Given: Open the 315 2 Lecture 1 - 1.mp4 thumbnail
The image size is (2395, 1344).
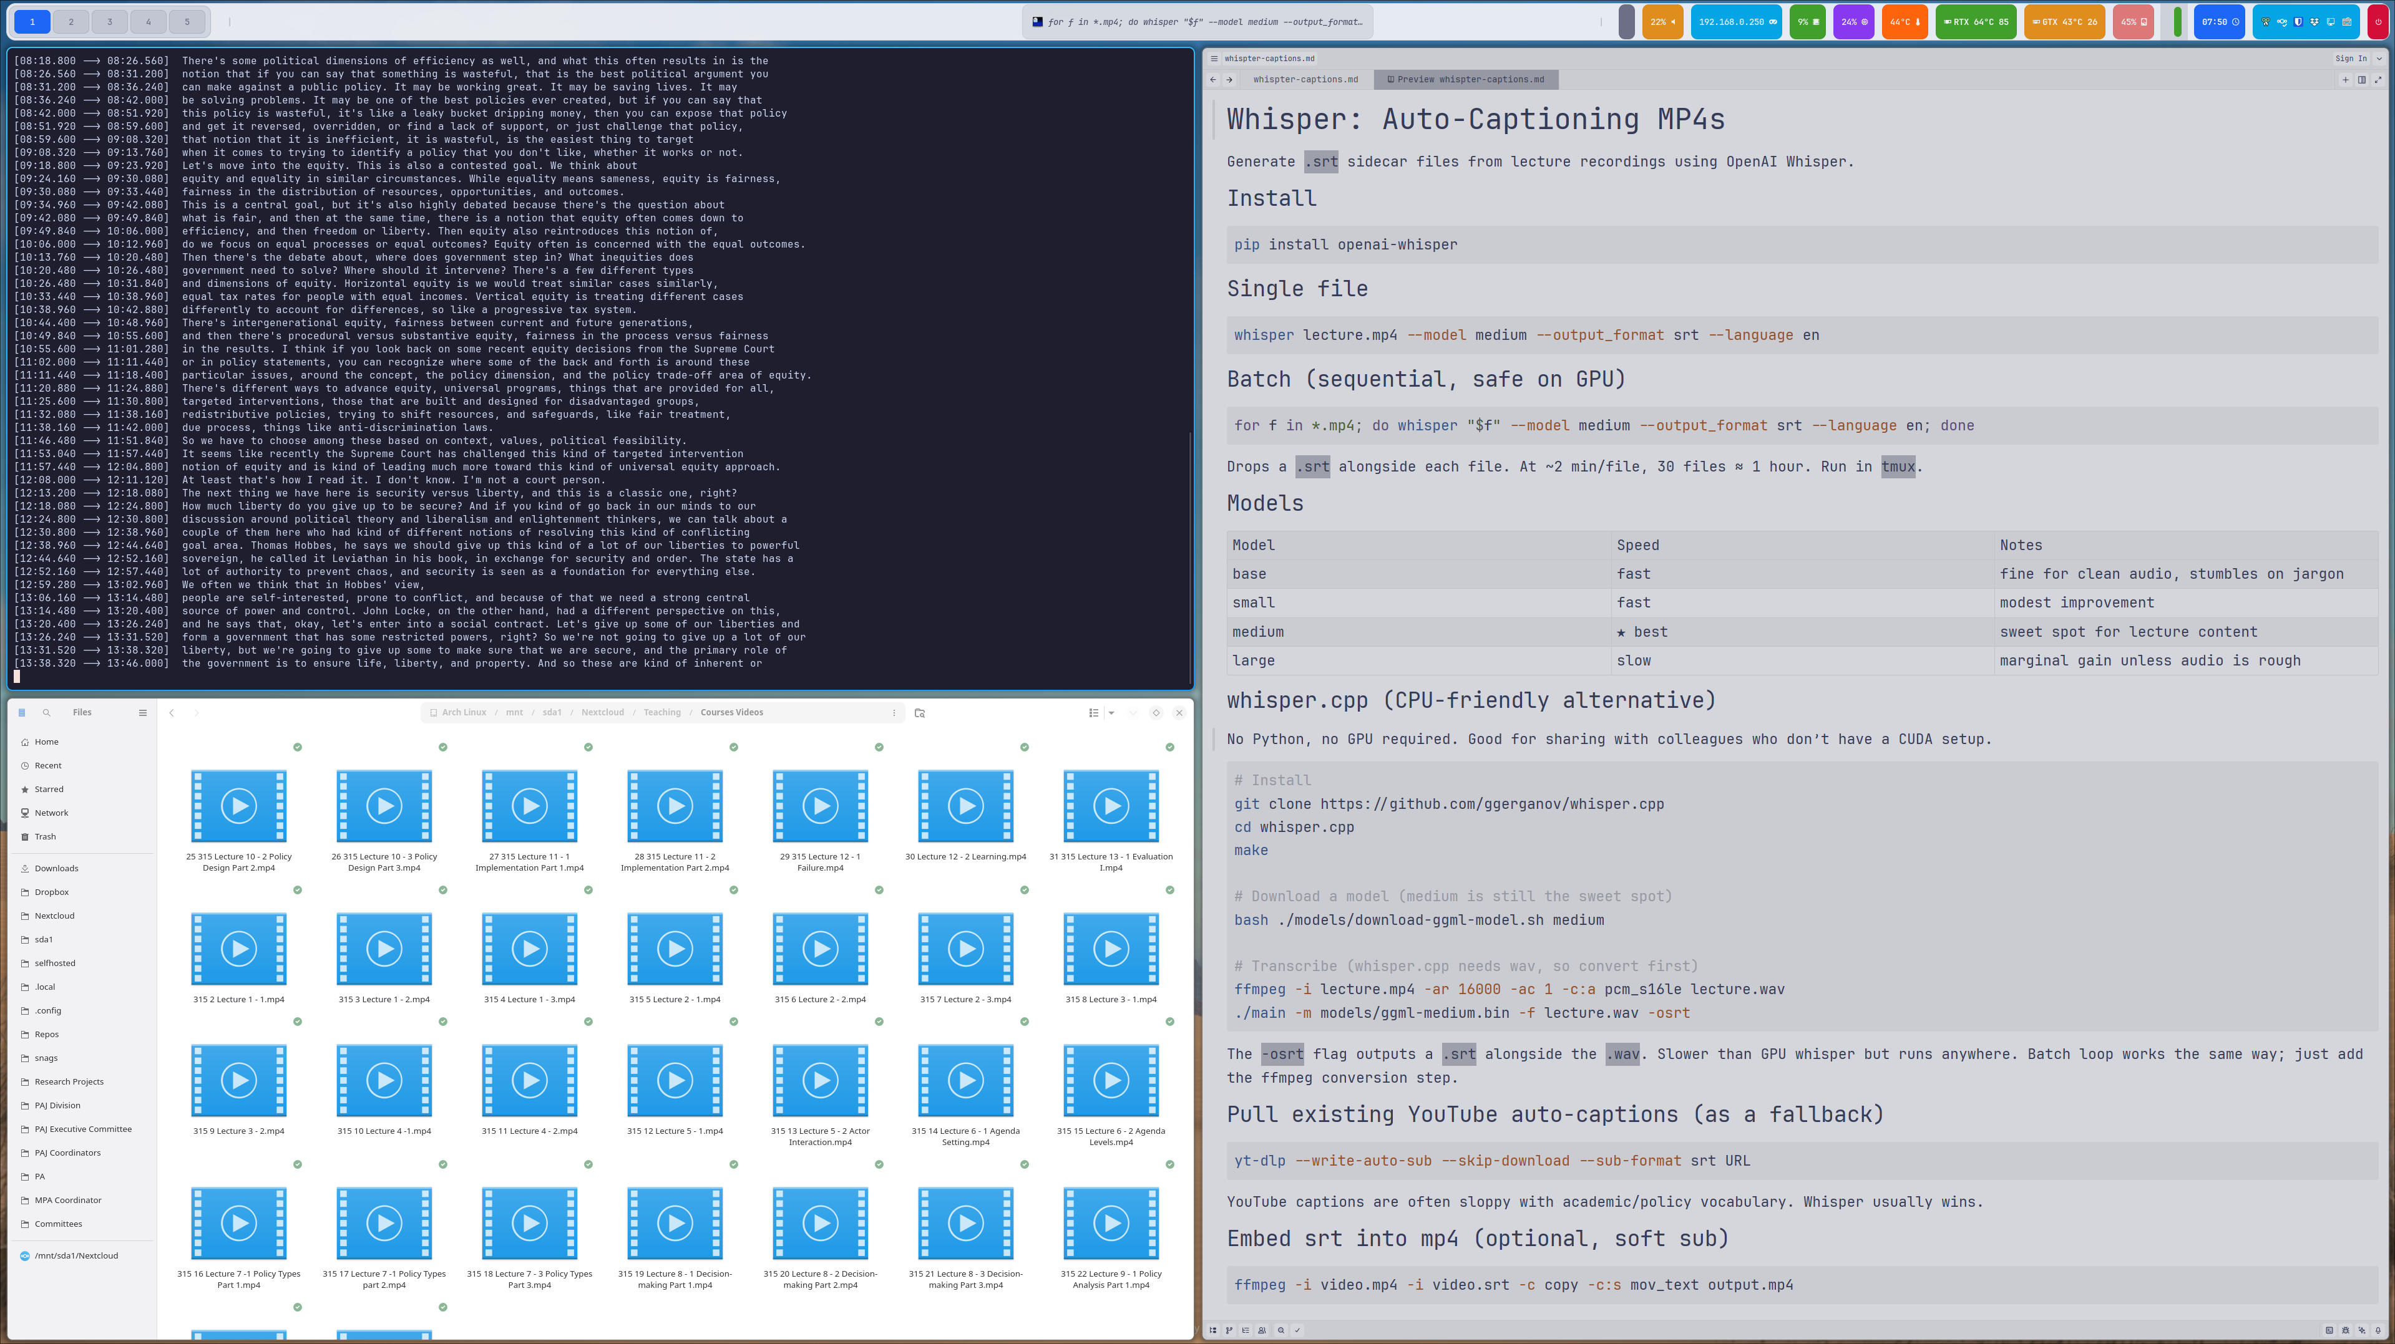Looking at the screenshot, I should [x=239, y=949].
